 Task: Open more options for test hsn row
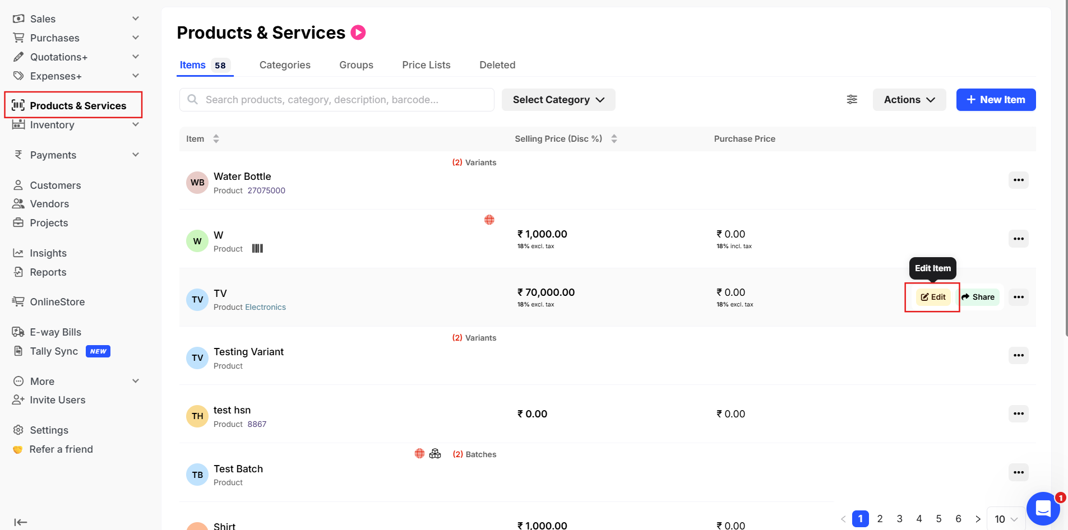pyautogui.click(x=1018, y=414)
